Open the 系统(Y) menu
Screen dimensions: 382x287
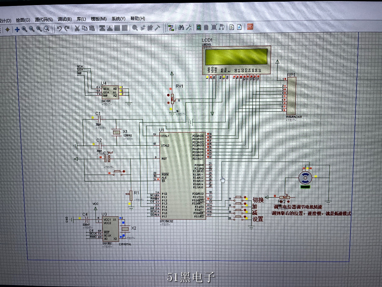click(x=118, y=19)
